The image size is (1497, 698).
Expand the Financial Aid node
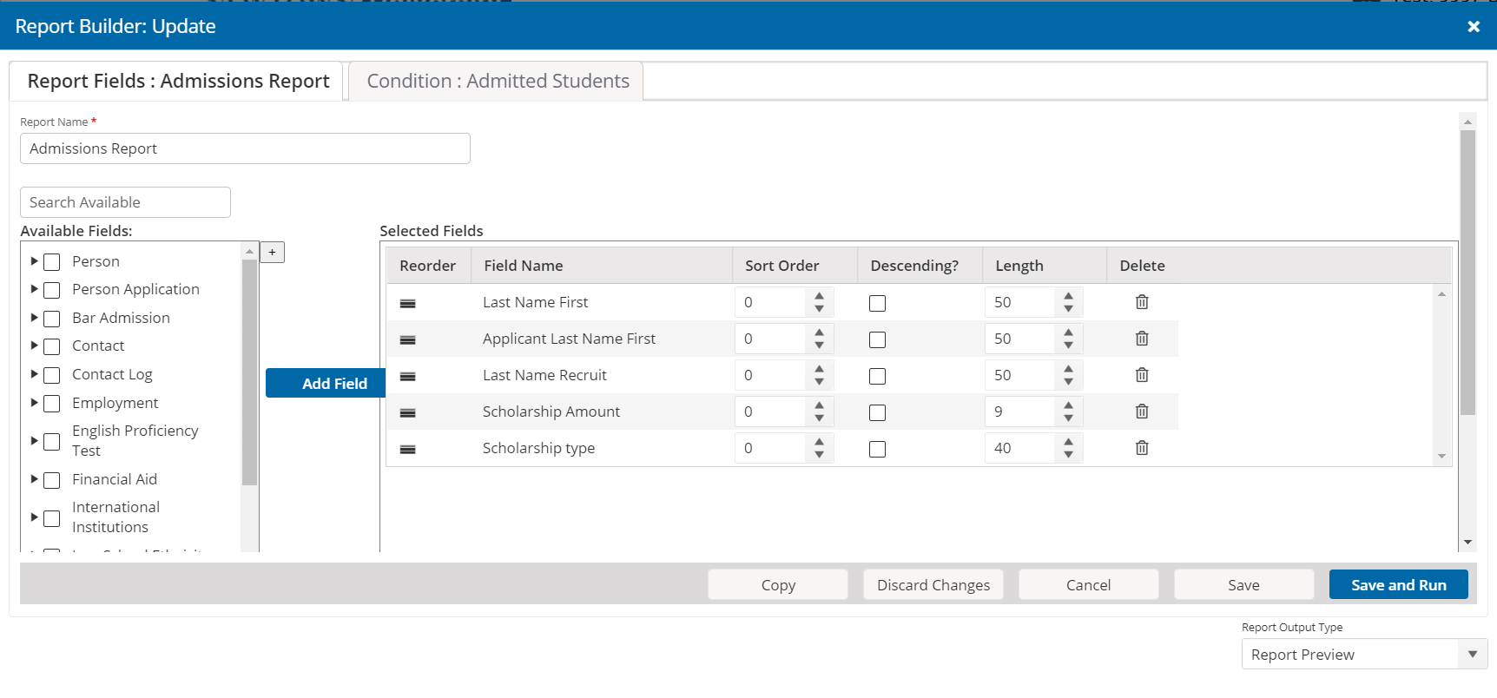coord(34,478)
